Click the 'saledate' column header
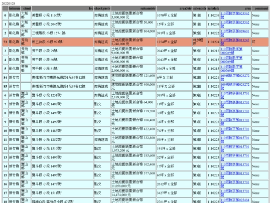Viewport: 271px width, 203px height. pos(213,9)
